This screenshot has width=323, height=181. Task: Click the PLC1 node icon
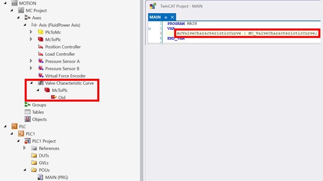(21, 133)
